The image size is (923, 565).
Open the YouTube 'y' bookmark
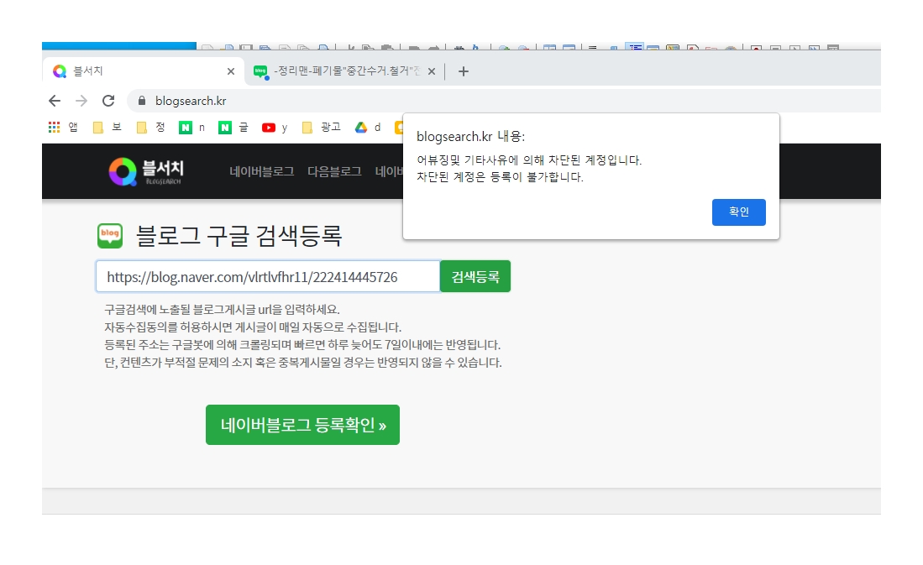click(275, 127)
